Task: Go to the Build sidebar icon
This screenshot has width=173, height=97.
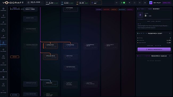Action: (x=3, y=30)
